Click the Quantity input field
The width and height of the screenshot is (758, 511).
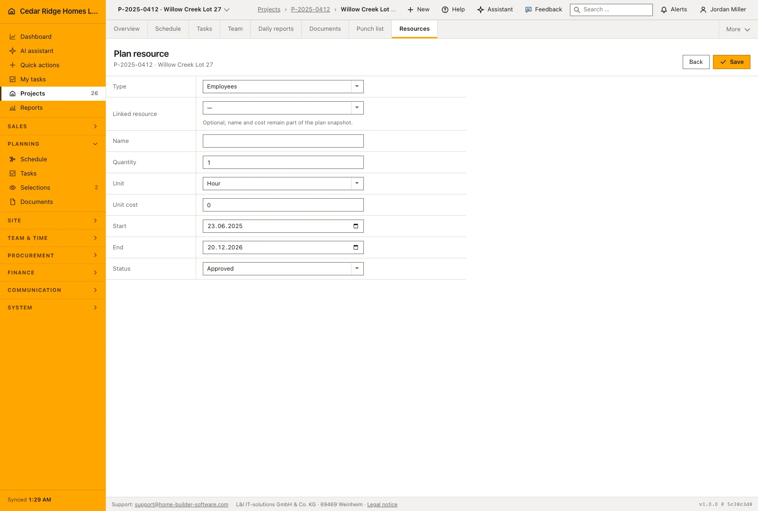(x=283, y=162)
